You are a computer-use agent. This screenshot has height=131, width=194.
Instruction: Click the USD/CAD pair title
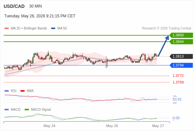pyautogui.click(x=14, y=6)
